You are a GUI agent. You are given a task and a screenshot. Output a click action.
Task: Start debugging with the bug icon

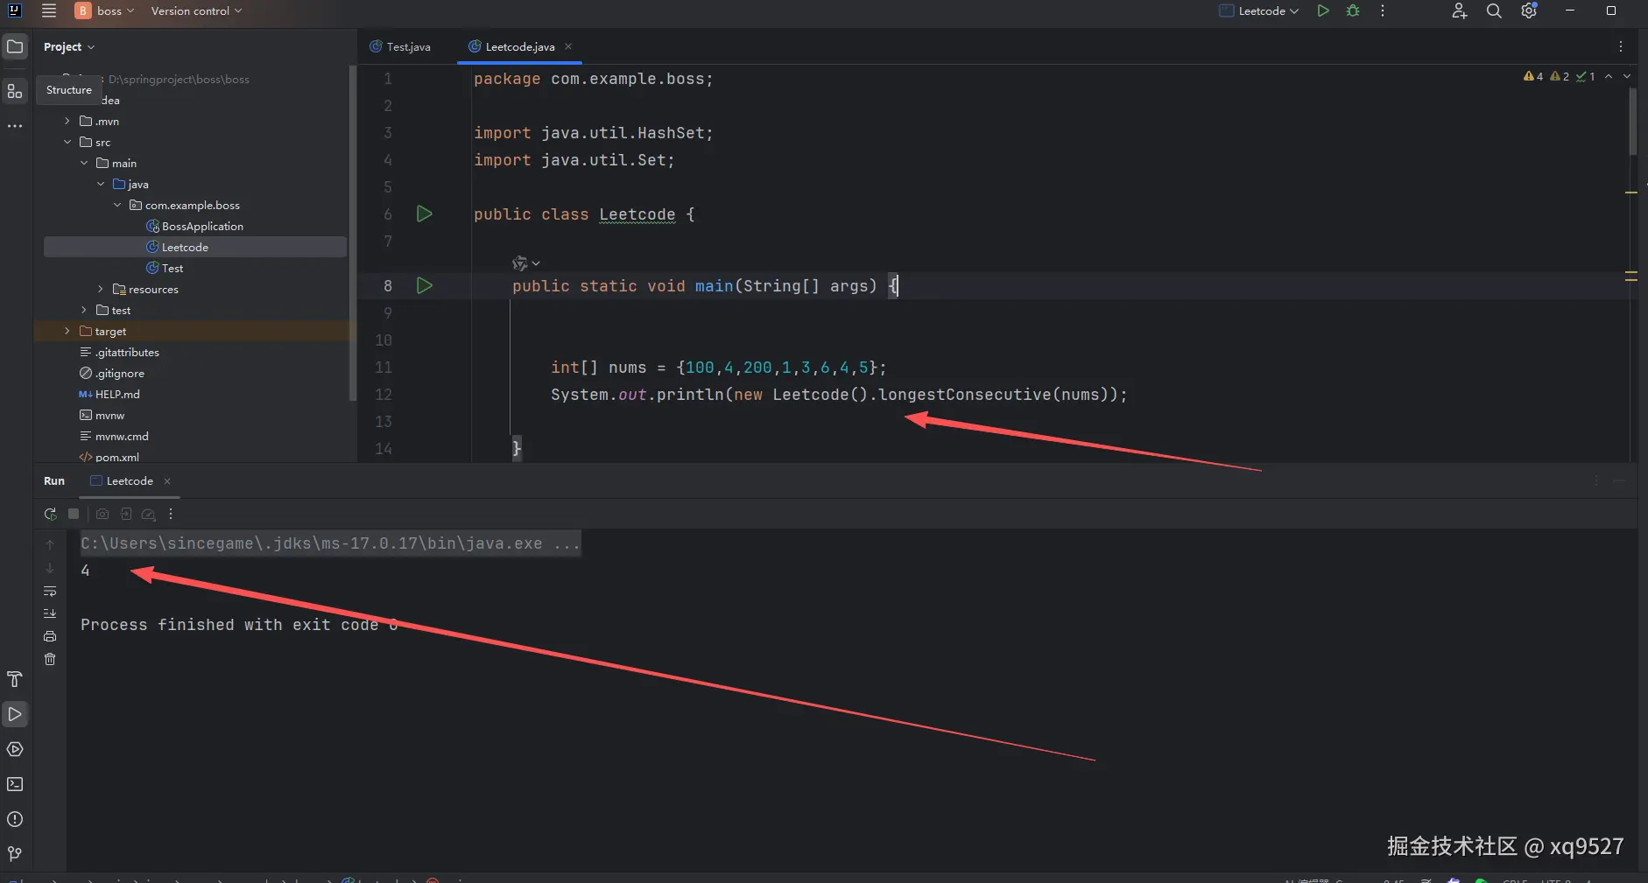1353,11
